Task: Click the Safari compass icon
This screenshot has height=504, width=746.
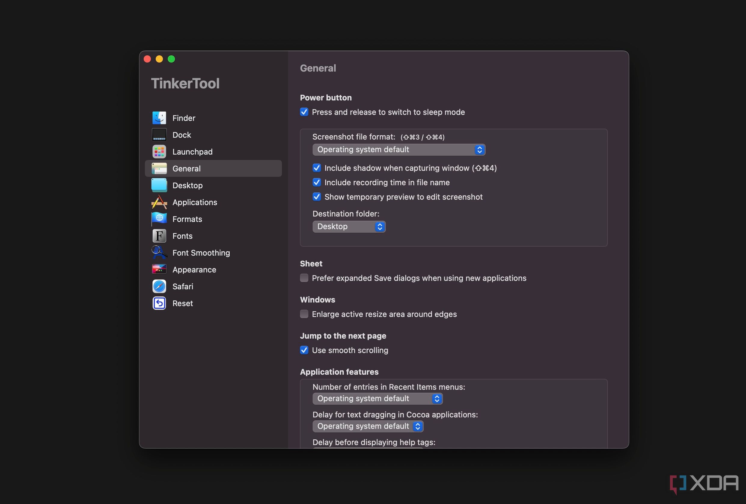Action: click(x=159, y=287)
